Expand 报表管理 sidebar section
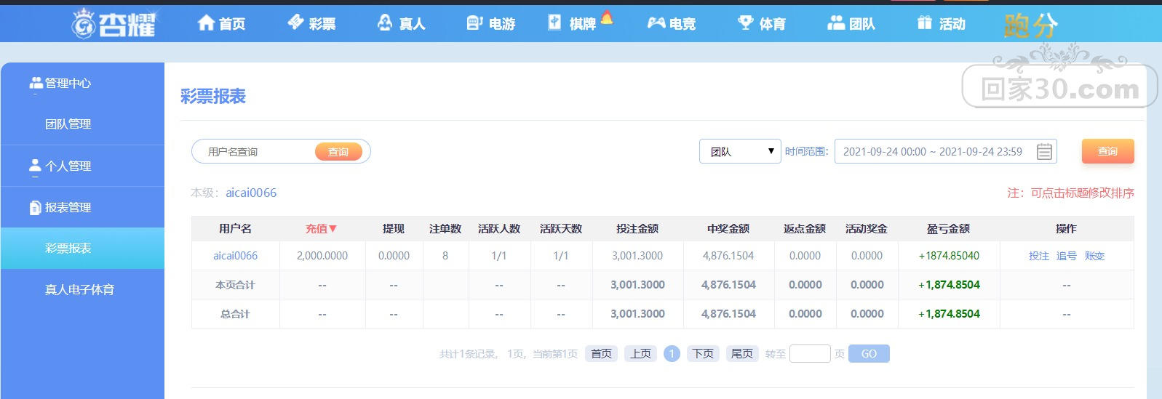 coord(68,208)
